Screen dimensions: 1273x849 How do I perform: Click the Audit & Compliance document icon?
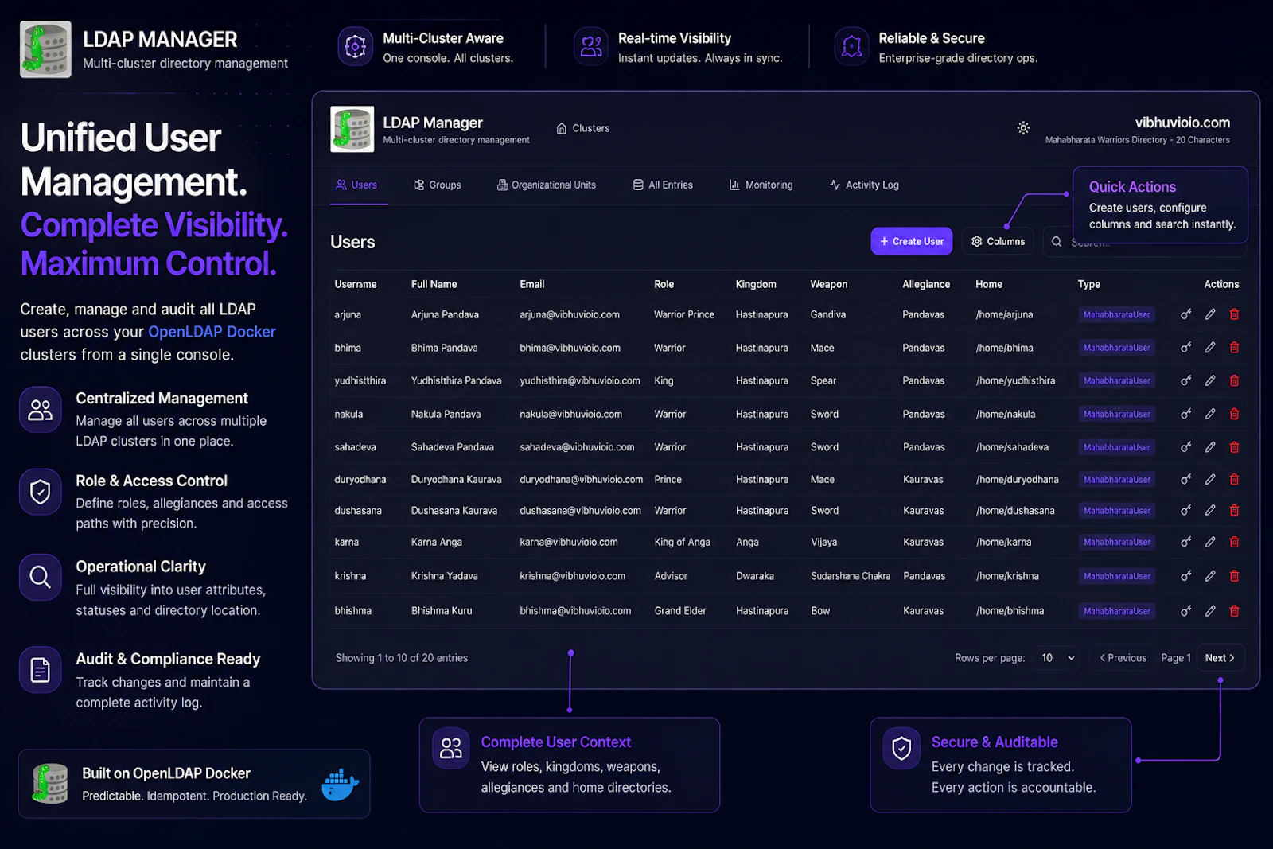41,670
